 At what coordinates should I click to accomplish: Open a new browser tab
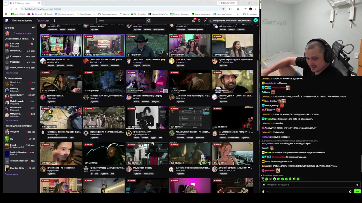click(x=44, y=3)
